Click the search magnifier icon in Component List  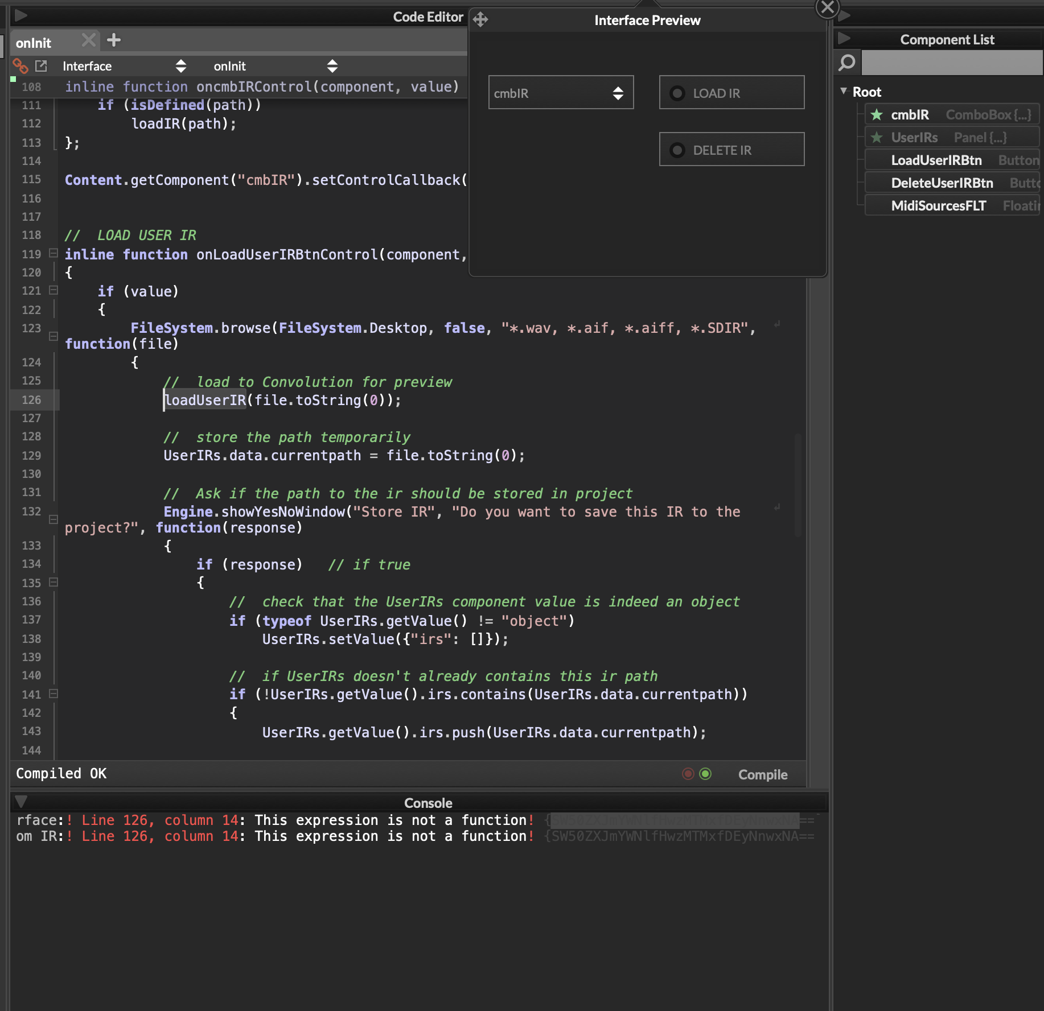click(847, 62)
